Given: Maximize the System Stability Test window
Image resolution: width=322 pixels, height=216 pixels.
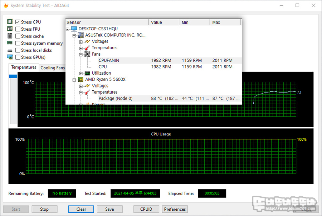Looking at the screenshot, I should pyautogui.click(x=297, y=5).
